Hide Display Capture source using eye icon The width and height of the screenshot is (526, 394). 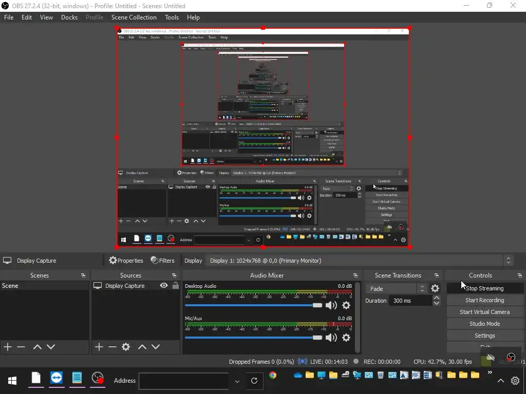[x=164, y=285]
